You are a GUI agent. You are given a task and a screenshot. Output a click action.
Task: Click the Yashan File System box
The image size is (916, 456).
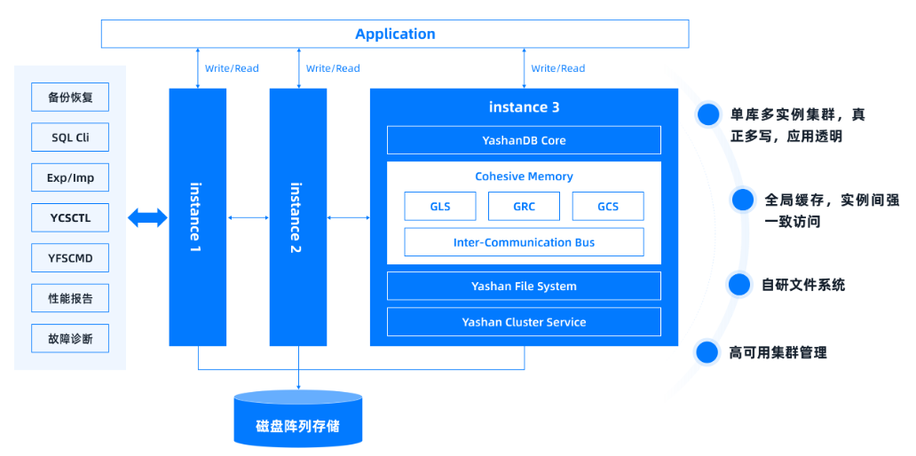click(x=524, y=286)
